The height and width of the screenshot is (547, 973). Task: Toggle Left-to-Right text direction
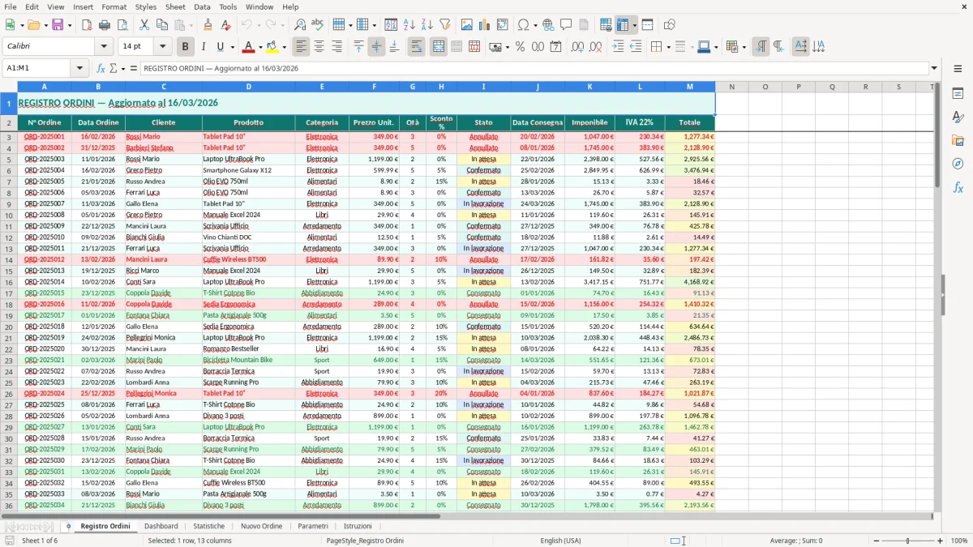click(x=761, y=47)
